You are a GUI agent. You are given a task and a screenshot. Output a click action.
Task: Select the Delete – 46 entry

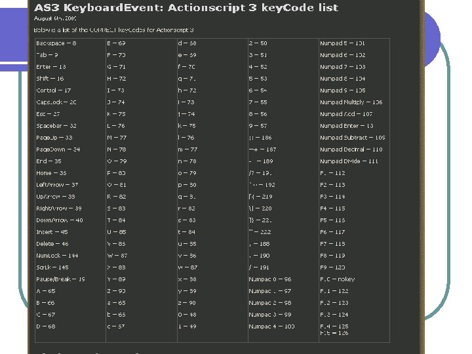click(x=52, y=244)
